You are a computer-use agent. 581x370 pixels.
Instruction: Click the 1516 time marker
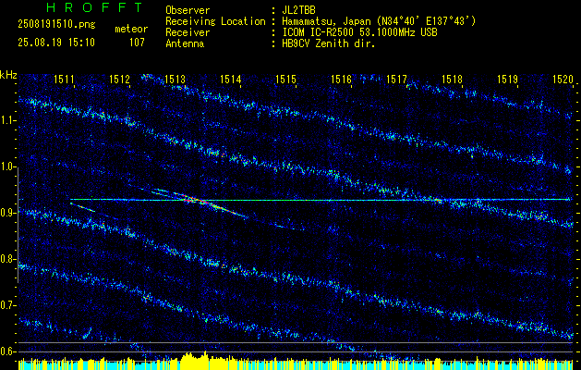point(341,79)
